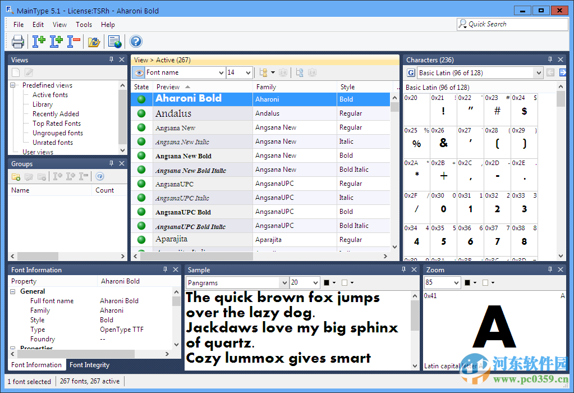Open the folder browse toolbar icon
The image size is (574, 393).
pos(94,42)
